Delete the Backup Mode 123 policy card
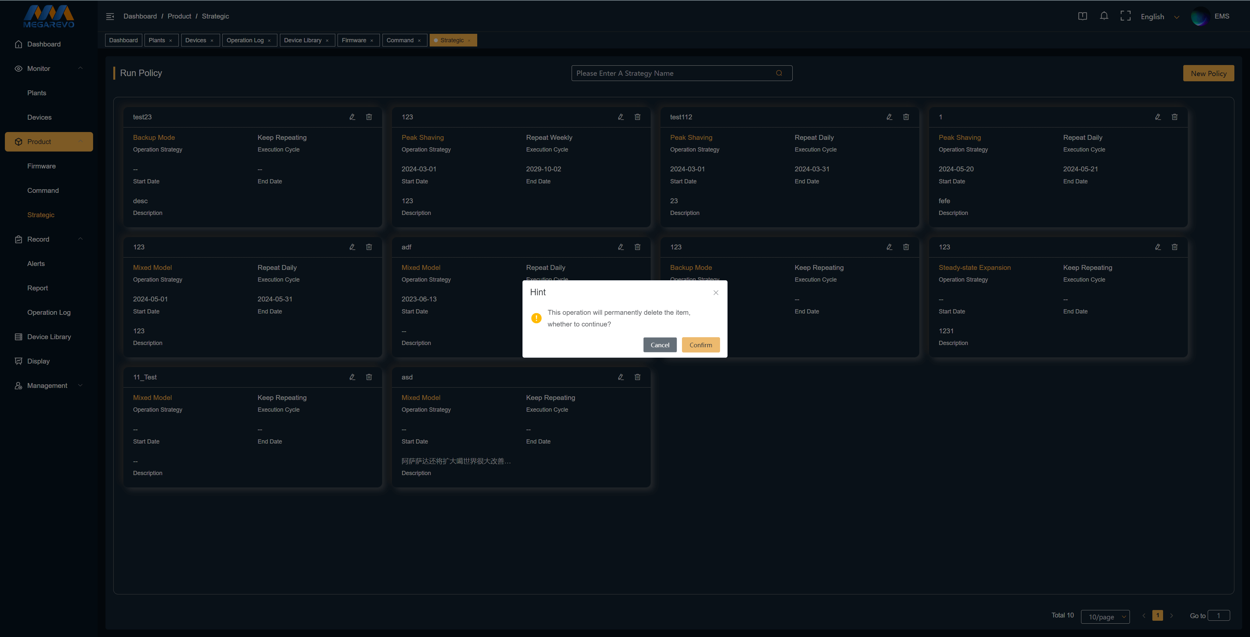The image size is (1250, 637). pyautogui.click(x=906, y=247)
